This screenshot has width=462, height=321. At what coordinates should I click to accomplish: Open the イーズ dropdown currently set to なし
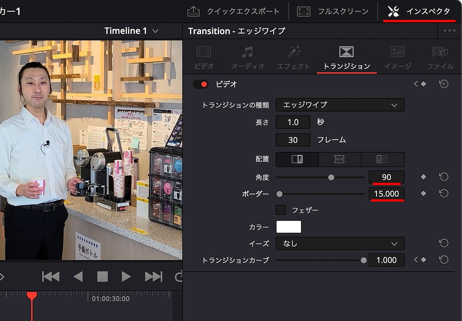coord(340,243)
